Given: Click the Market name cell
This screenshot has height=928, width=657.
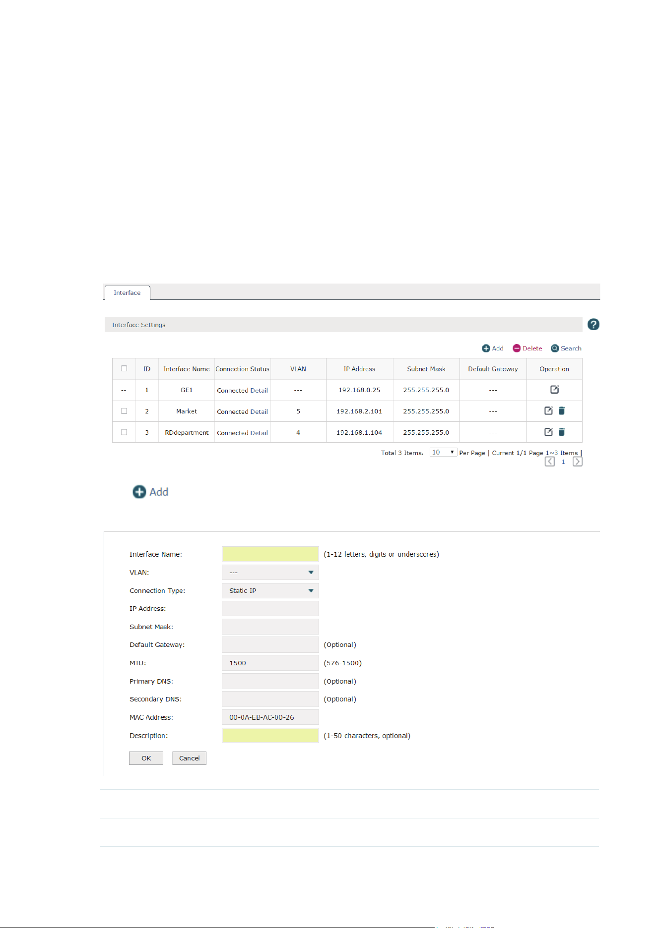Looking at the screenshot, I should pyautogui.click(x=187, y=411).
